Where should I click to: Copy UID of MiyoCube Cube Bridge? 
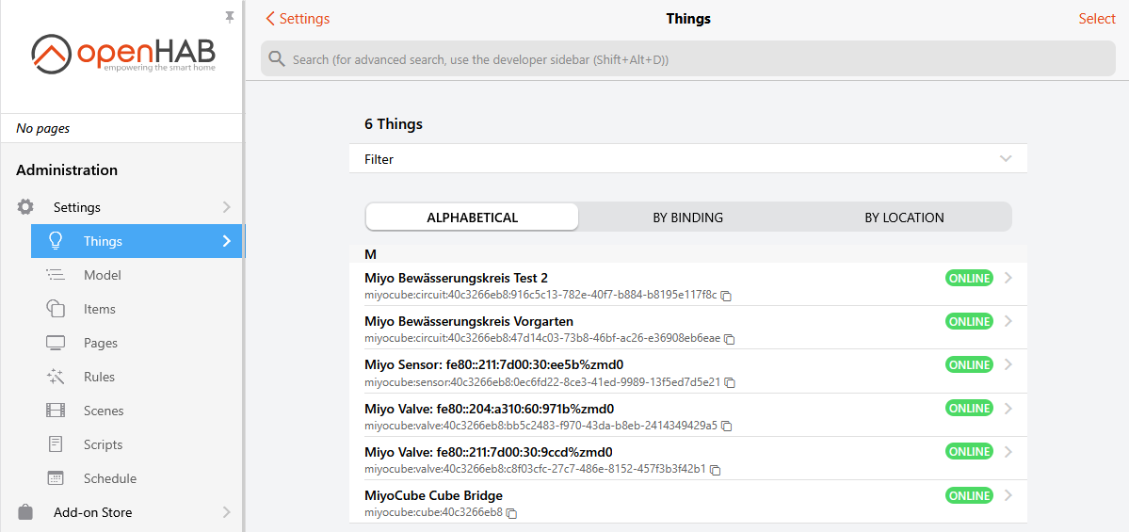(512, 513)
